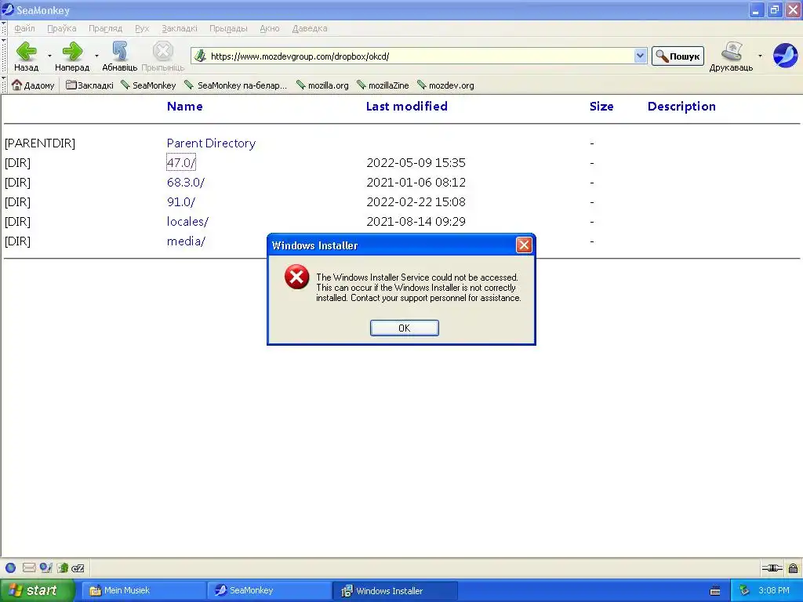Click the Windows start button

[37, 591]
